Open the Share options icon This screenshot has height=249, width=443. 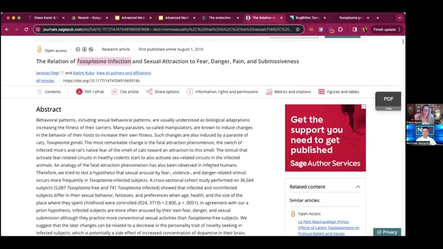click(x=149, y=92)
